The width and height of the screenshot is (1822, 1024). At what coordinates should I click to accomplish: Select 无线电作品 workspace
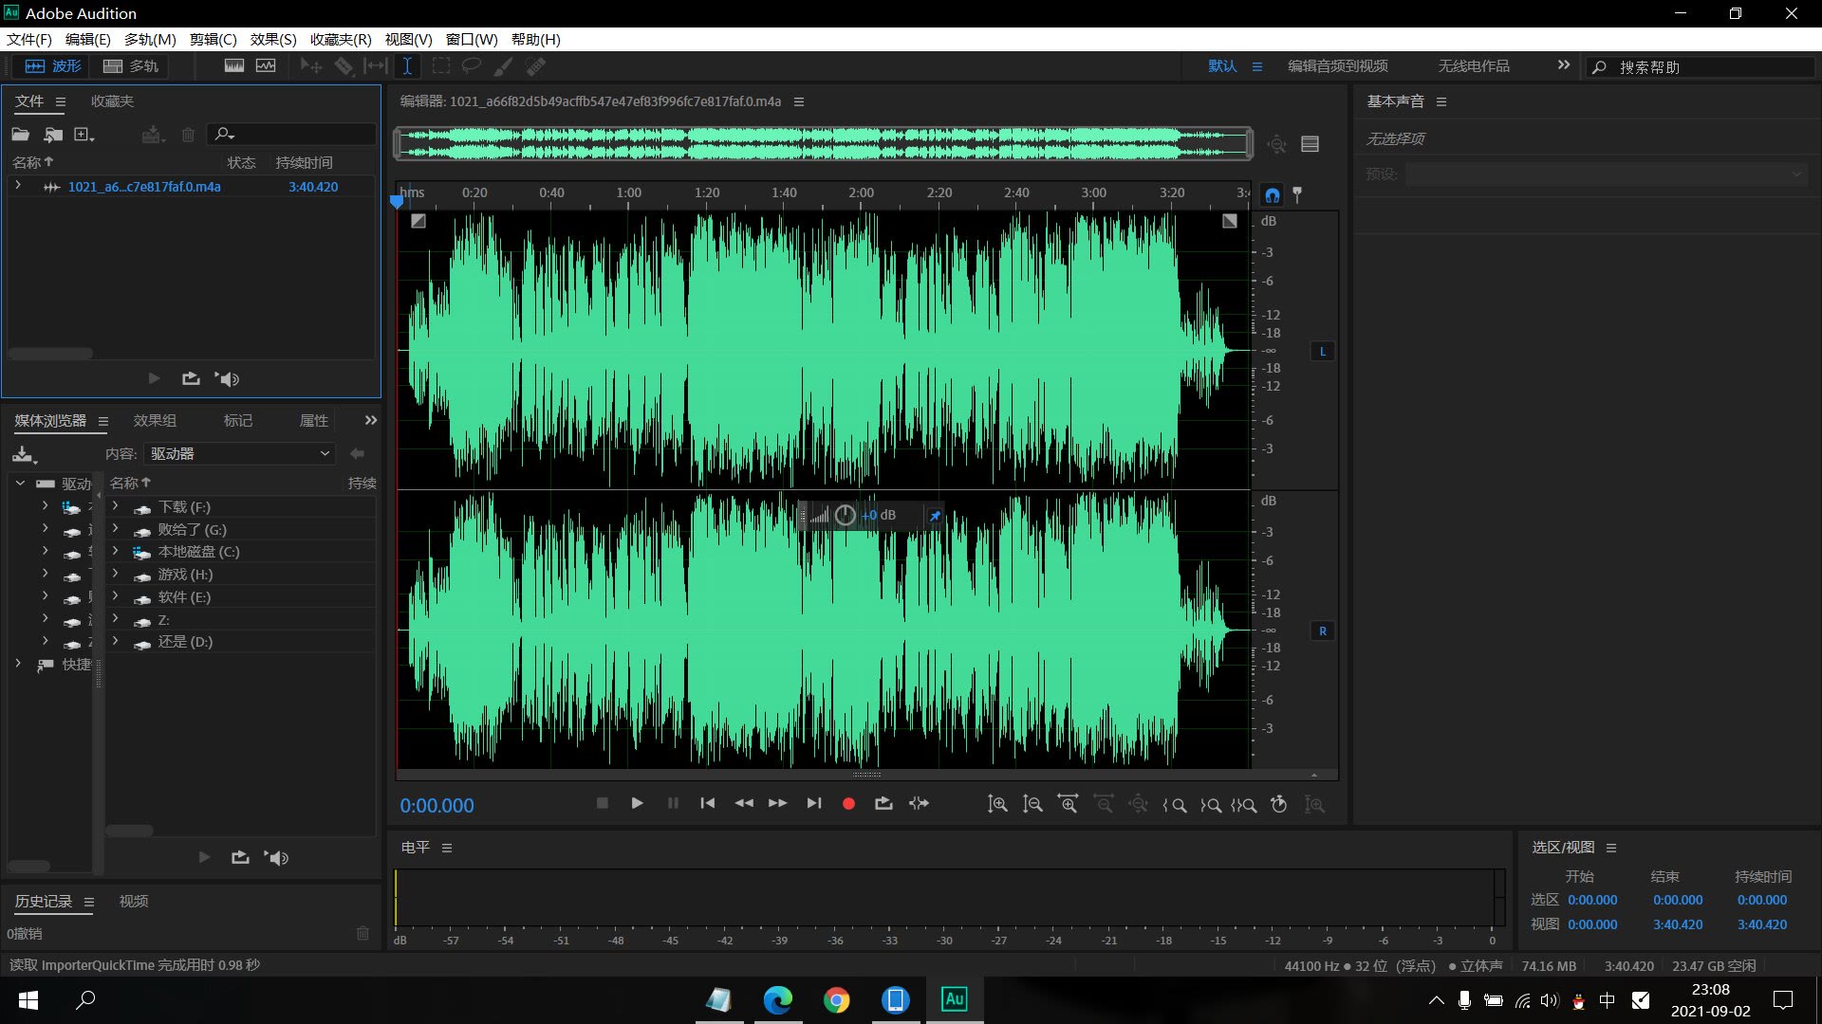[x=1473, y=65]
